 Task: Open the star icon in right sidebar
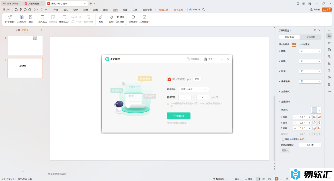click(329, 43)
